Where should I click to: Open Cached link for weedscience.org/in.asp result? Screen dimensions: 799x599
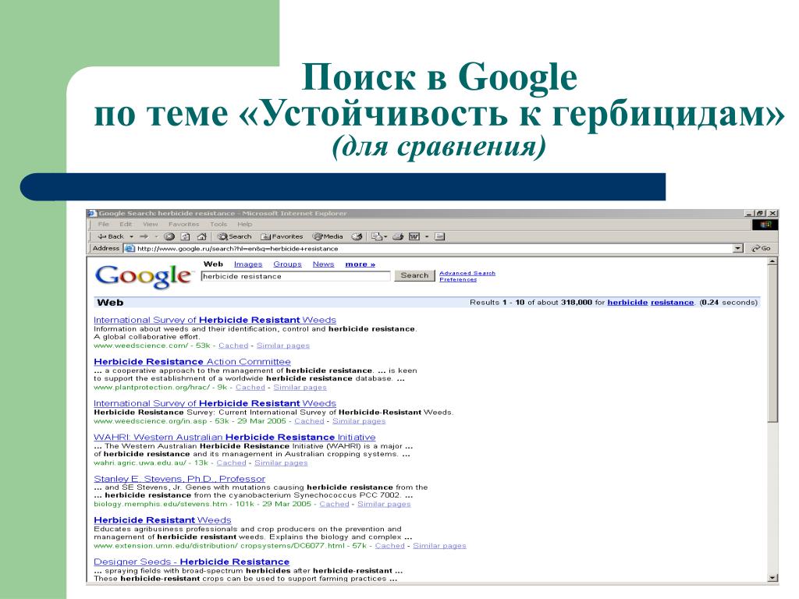[x=309, y=421]
